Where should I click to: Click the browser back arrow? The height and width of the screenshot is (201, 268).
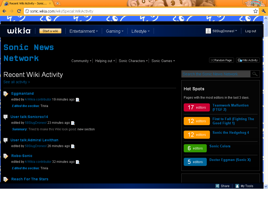[4, 11]
